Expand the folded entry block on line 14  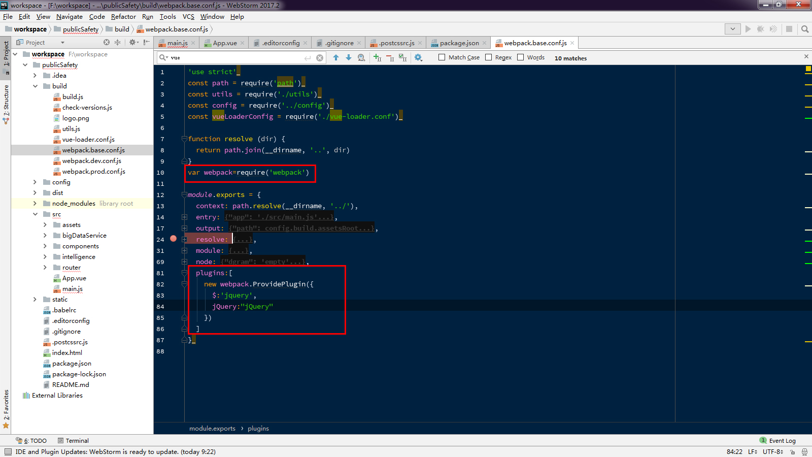pyautogui.click(x=185, y=217)
